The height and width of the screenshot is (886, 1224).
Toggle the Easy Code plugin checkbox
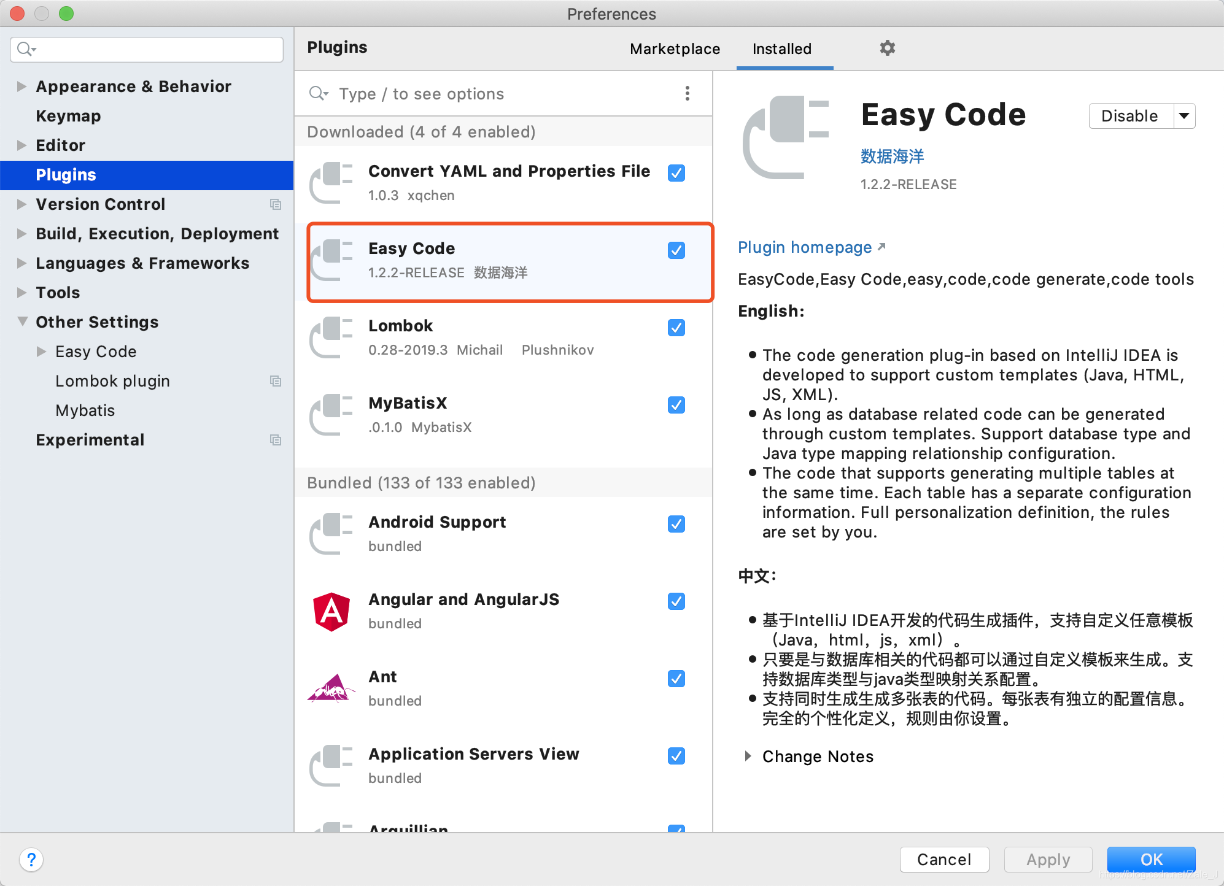point(676,250)
